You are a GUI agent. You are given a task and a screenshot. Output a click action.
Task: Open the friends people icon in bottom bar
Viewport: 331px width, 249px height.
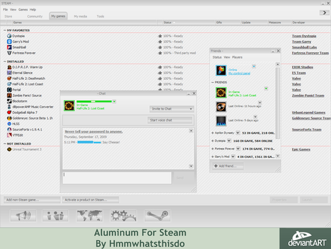tap(55, 216)
